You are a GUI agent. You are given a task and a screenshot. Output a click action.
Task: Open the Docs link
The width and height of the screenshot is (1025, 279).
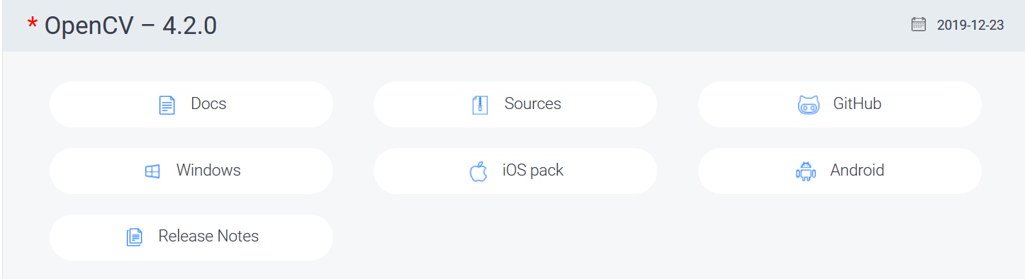click(x=191, y=105)
